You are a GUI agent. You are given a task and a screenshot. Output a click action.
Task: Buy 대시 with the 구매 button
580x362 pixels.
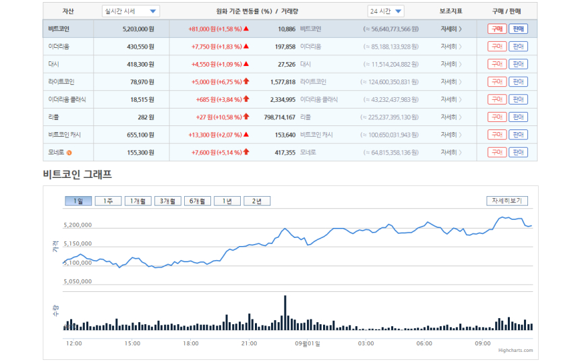pos(497,64)
